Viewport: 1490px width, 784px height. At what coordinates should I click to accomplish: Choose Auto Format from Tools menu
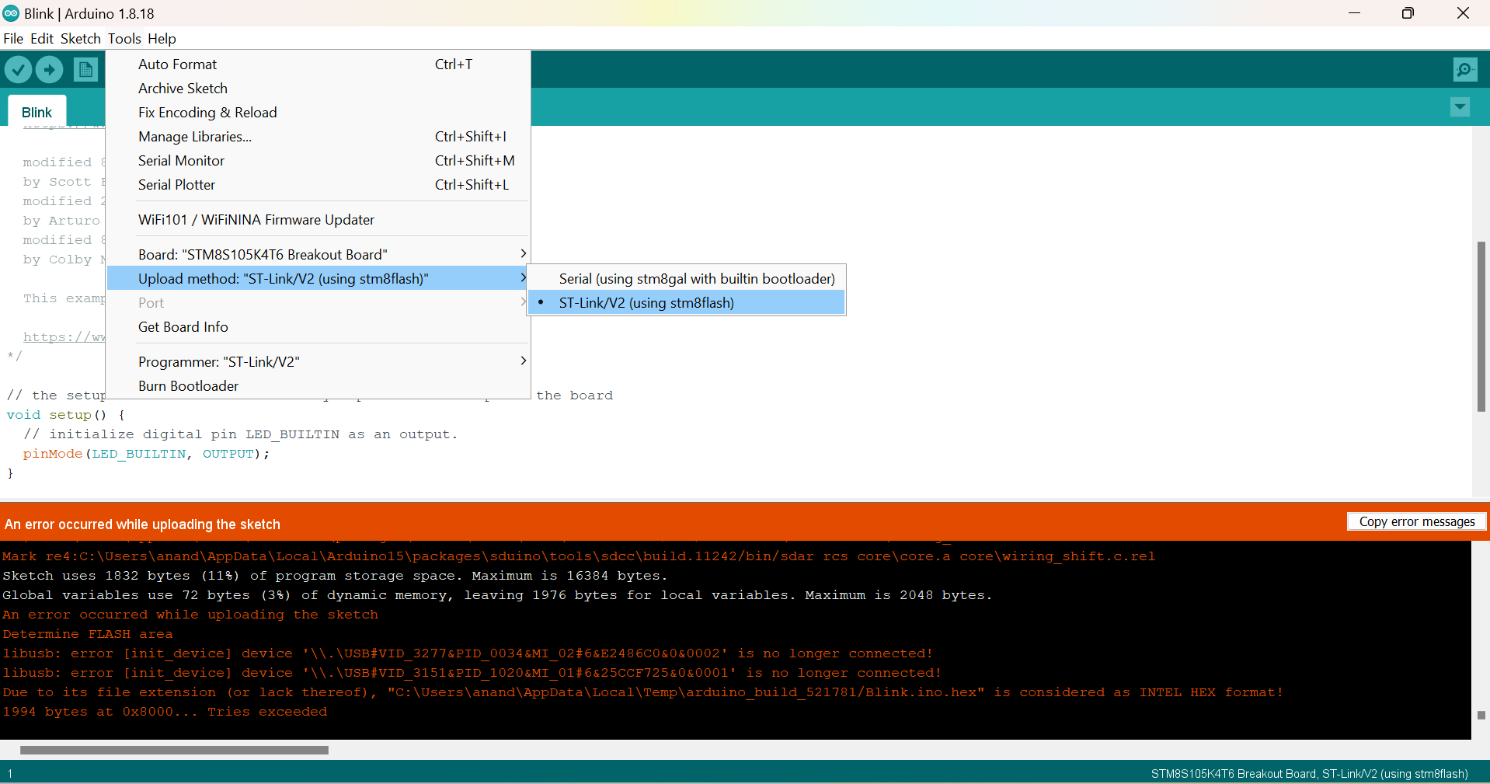coord(319,64)
